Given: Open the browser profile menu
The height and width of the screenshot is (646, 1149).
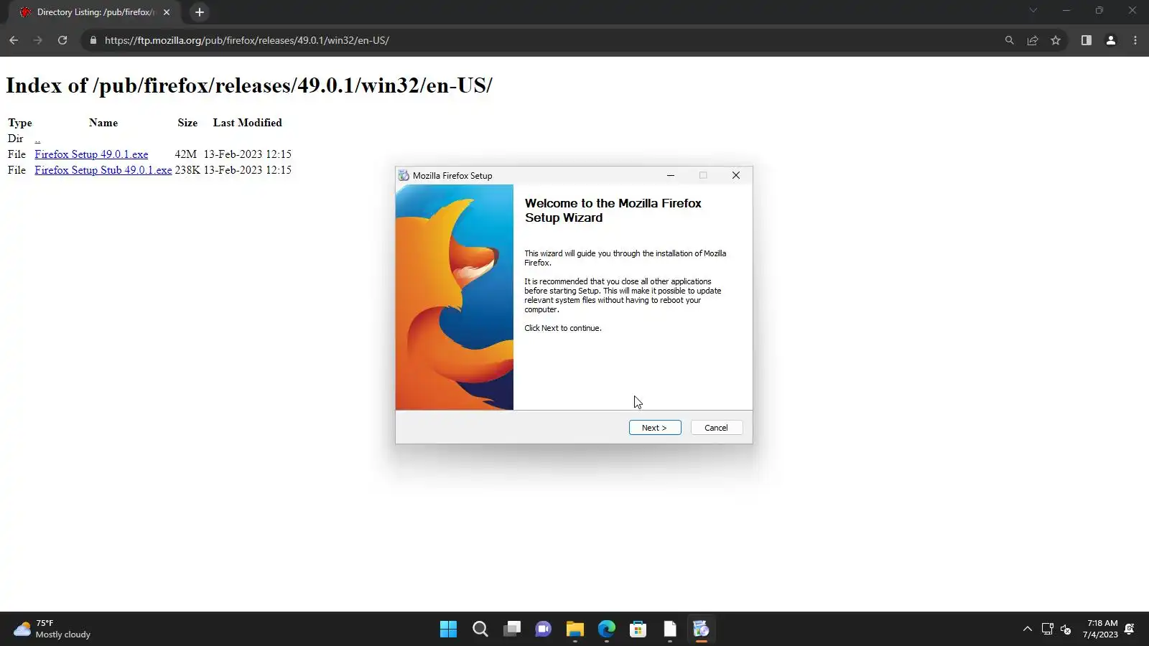Looking at the screenshot, I should point(1111,40).
